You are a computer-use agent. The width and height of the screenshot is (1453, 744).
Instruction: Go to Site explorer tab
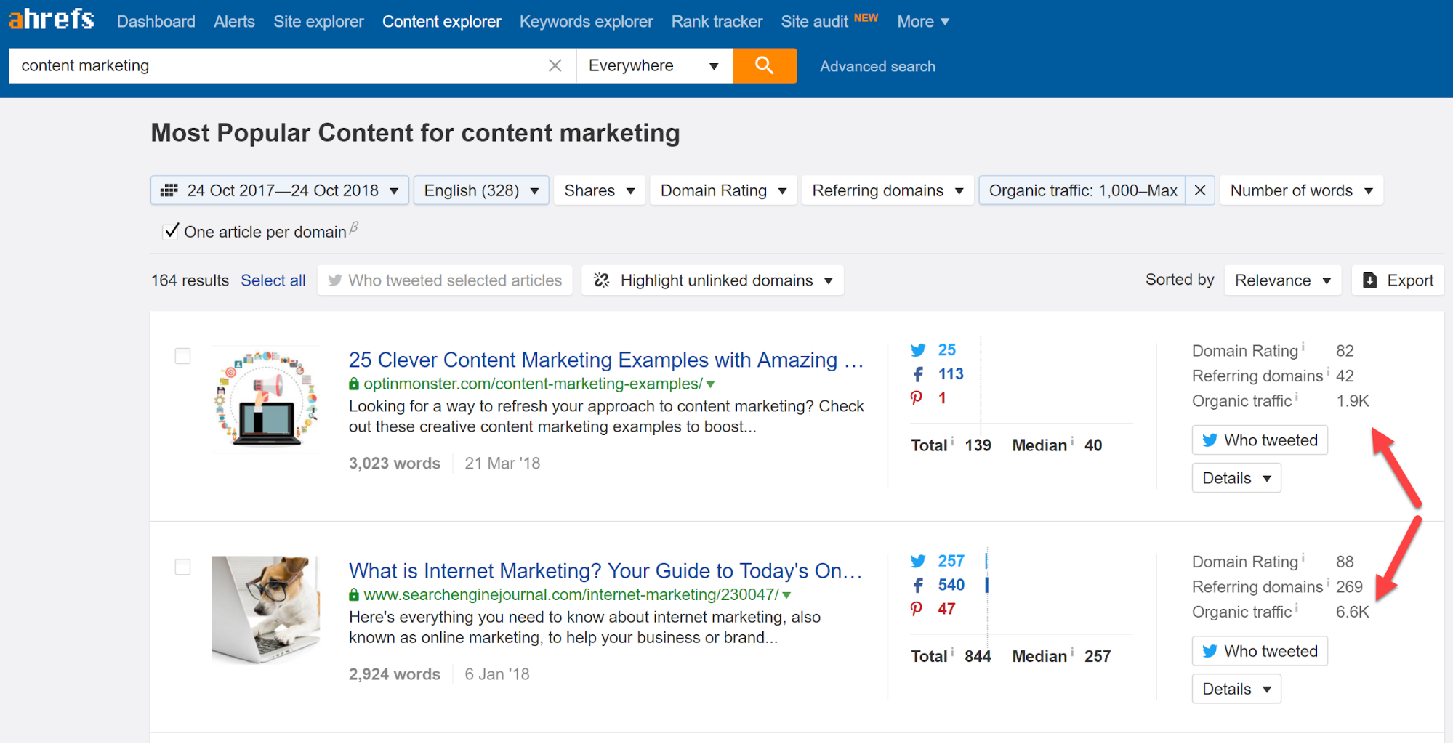[318, 22]
